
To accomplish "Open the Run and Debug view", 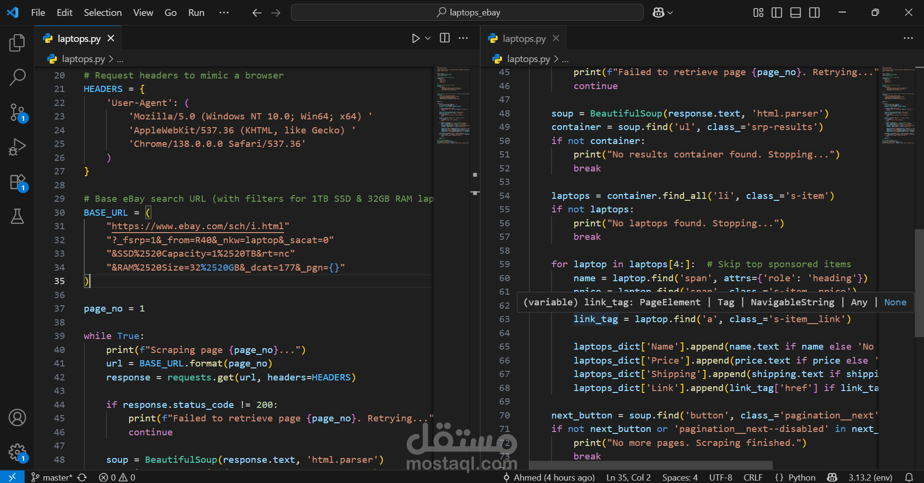I will point(17,147).
